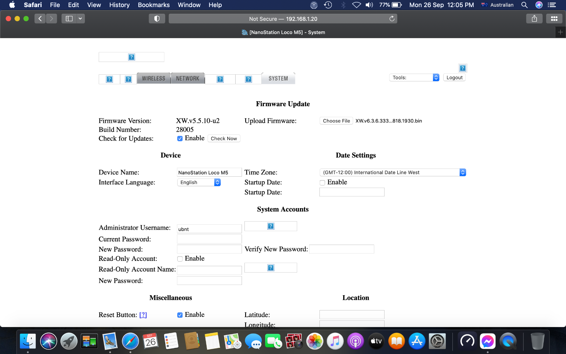Go back with the back arrow
Screen dimensions: 566x354
(x=40, y=19)
